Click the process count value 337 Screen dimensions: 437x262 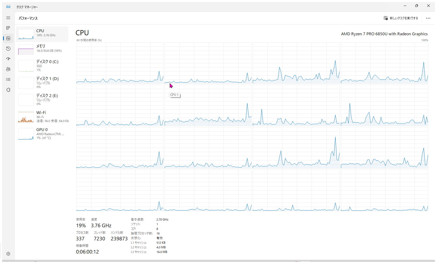[80, 239]
